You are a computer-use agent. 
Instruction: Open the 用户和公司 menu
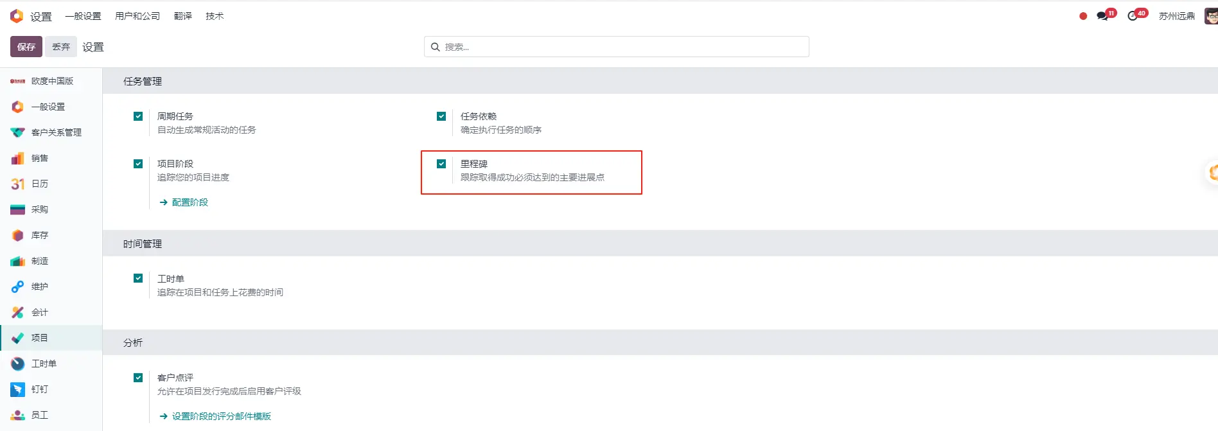(x=137, y=16)
